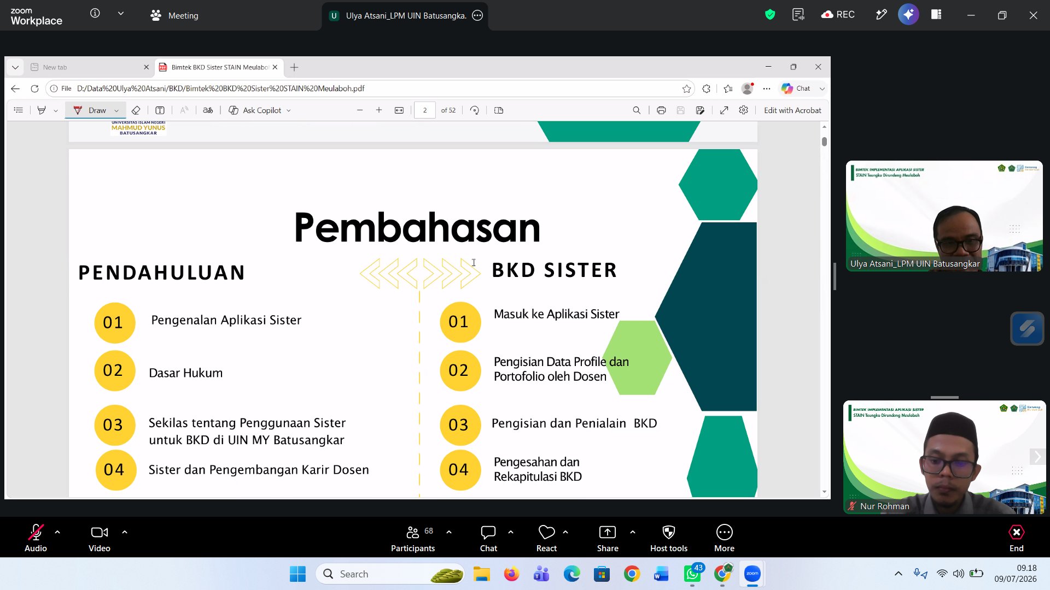Unmute audio in Zoom toolbar
The width and height of the screenshot is (1050, 590).
coord(36,538)
